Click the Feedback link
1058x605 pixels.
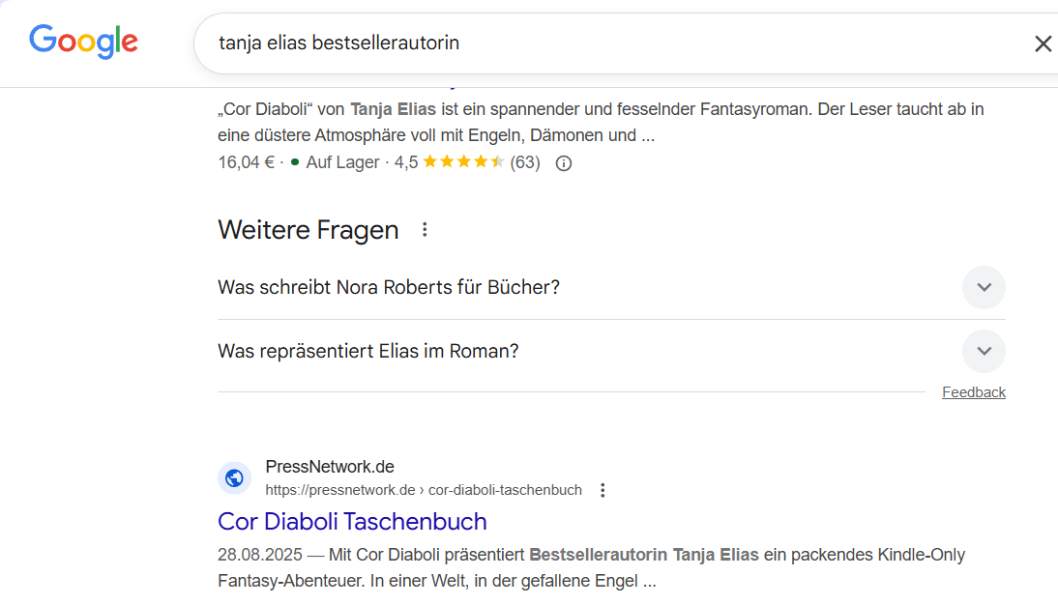(x=973, y=392)
